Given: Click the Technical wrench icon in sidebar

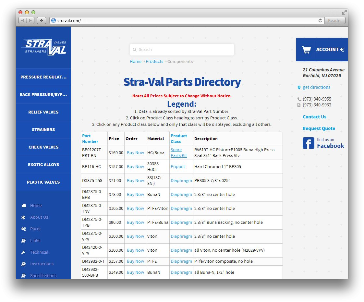Looking at the screenshot, I should 24,252.
